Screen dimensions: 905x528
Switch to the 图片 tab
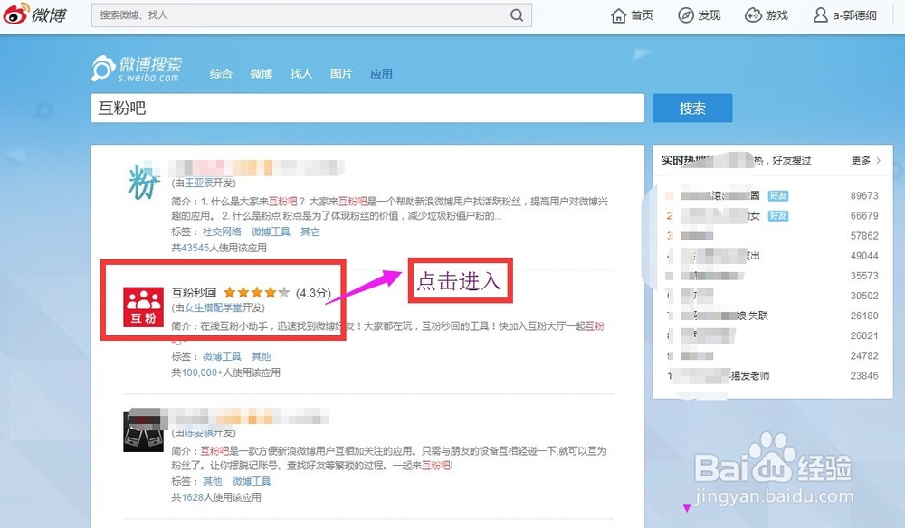coord(341,74)
